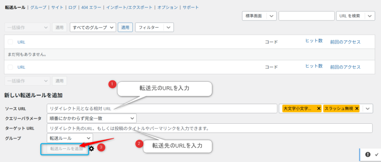Click the exclamation alert icon at bottom right
Viewport: 381px width, 162px height.
point(368,154)
